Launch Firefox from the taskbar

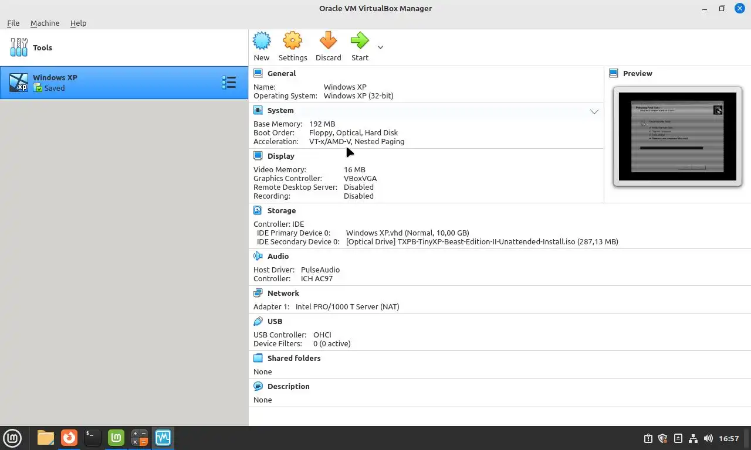click(69, 438)
